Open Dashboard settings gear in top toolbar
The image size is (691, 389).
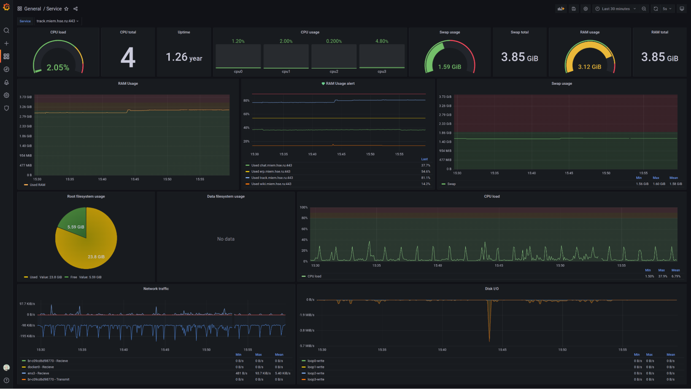[586, 9]
